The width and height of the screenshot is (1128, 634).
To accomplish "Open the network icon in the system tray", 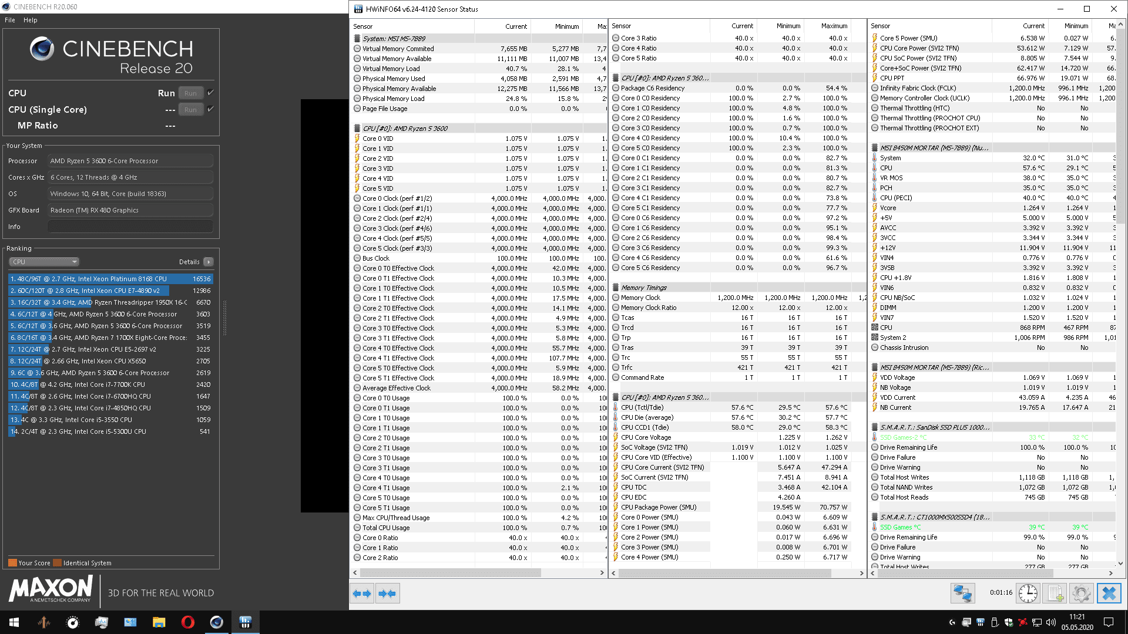I will tap(1037, 622).
